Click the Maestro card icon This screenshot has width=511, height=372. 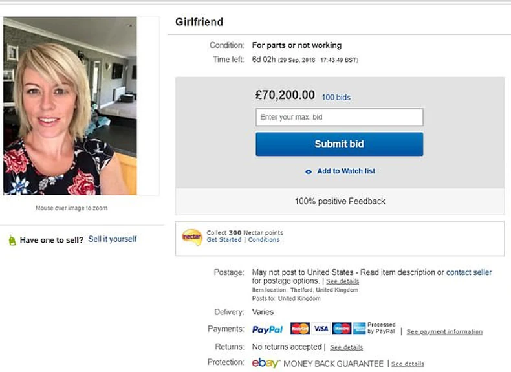pos(342,329)
